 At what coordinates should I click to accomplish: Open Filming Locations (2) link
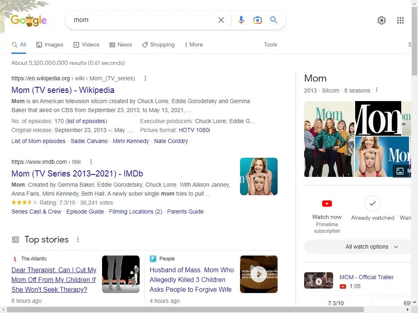point(136,212)
